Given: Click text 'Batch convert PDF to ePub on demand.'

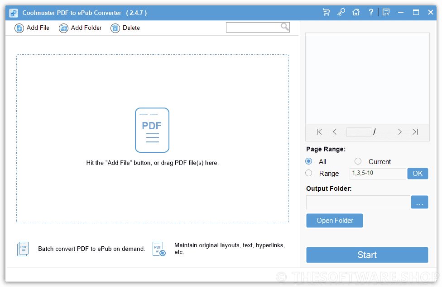Looking at the screenshot, I should (x=91, y=249).
